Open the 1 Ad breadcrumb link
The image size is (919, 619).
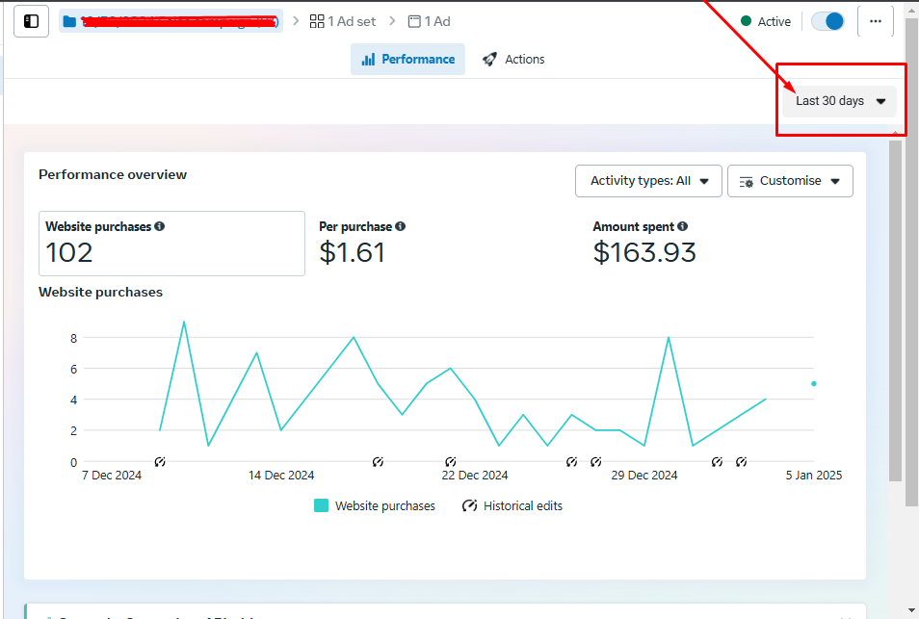point(429,21)
